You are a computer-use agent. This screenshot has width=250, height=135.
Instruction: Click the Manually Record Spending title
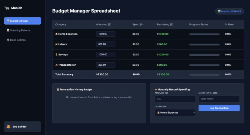174,89
